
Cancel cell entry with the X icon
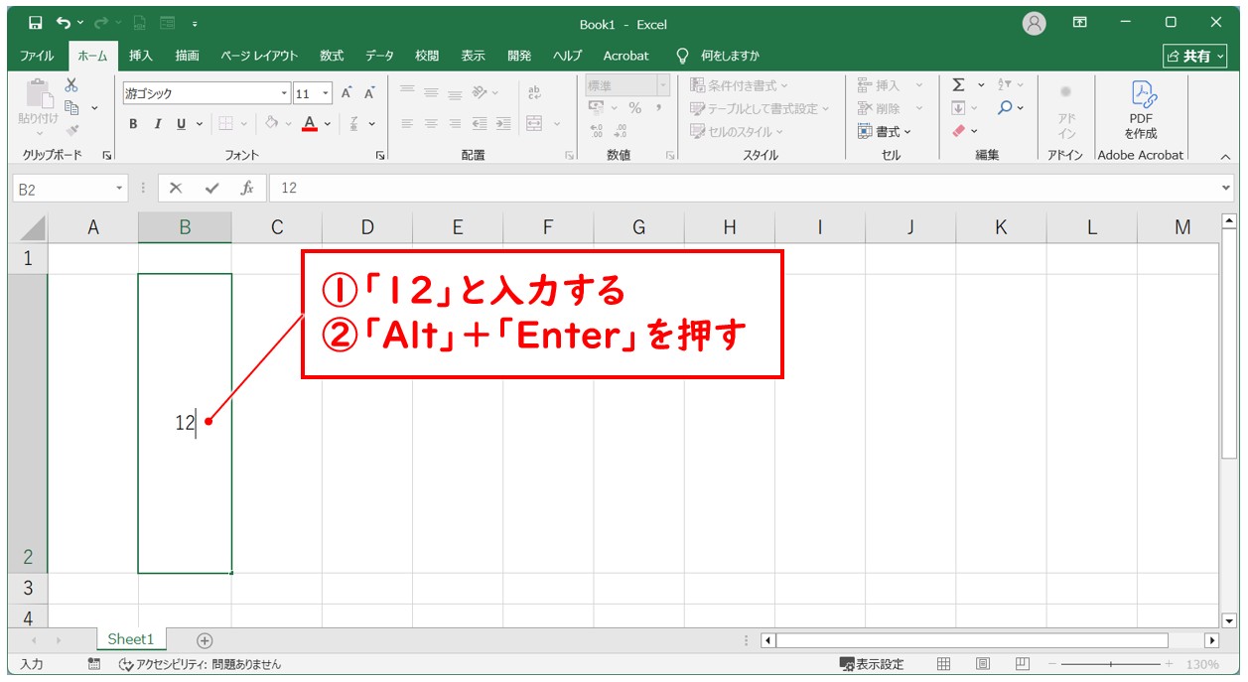[x=176, y=188]
